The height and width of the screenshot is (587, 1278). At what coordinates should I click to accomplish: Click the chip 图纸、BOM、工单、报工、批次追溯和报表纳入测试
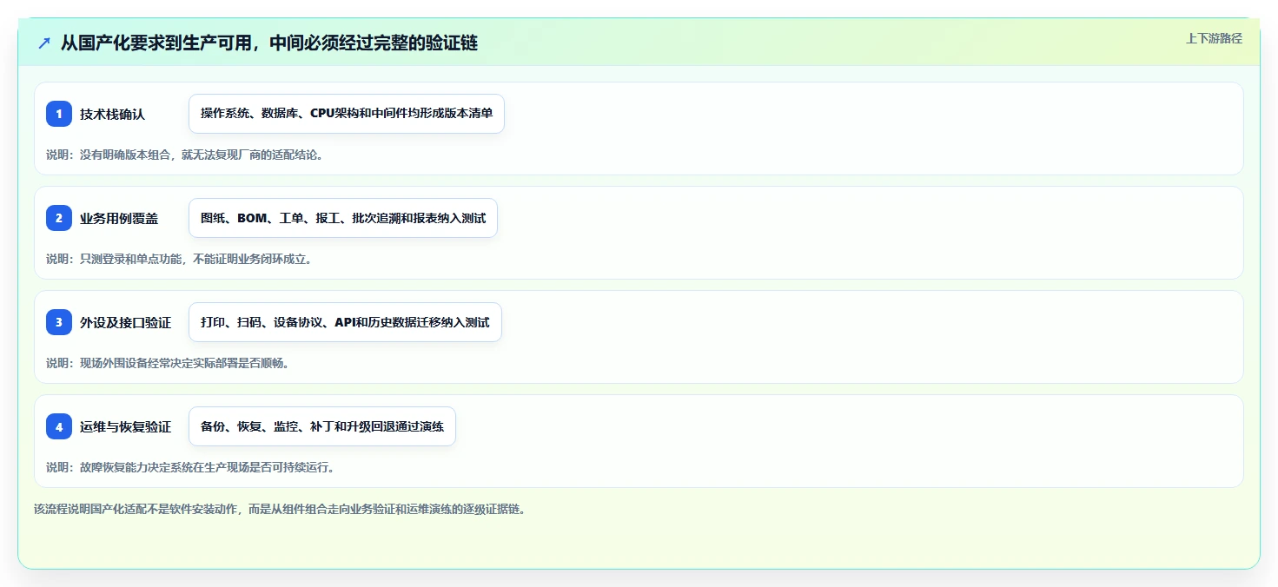coord(343,218)
